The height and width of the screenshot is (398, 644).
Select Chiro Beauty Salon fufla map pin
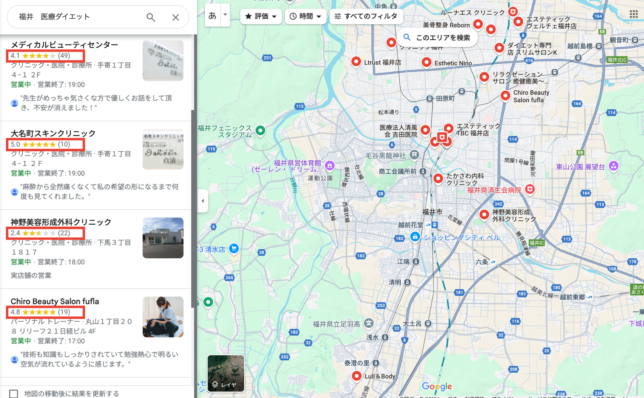[505, 95]
